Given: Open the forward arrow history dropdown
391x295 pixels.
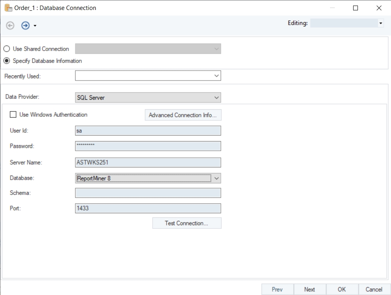Looking at the screenshot, I should point(35,26).
